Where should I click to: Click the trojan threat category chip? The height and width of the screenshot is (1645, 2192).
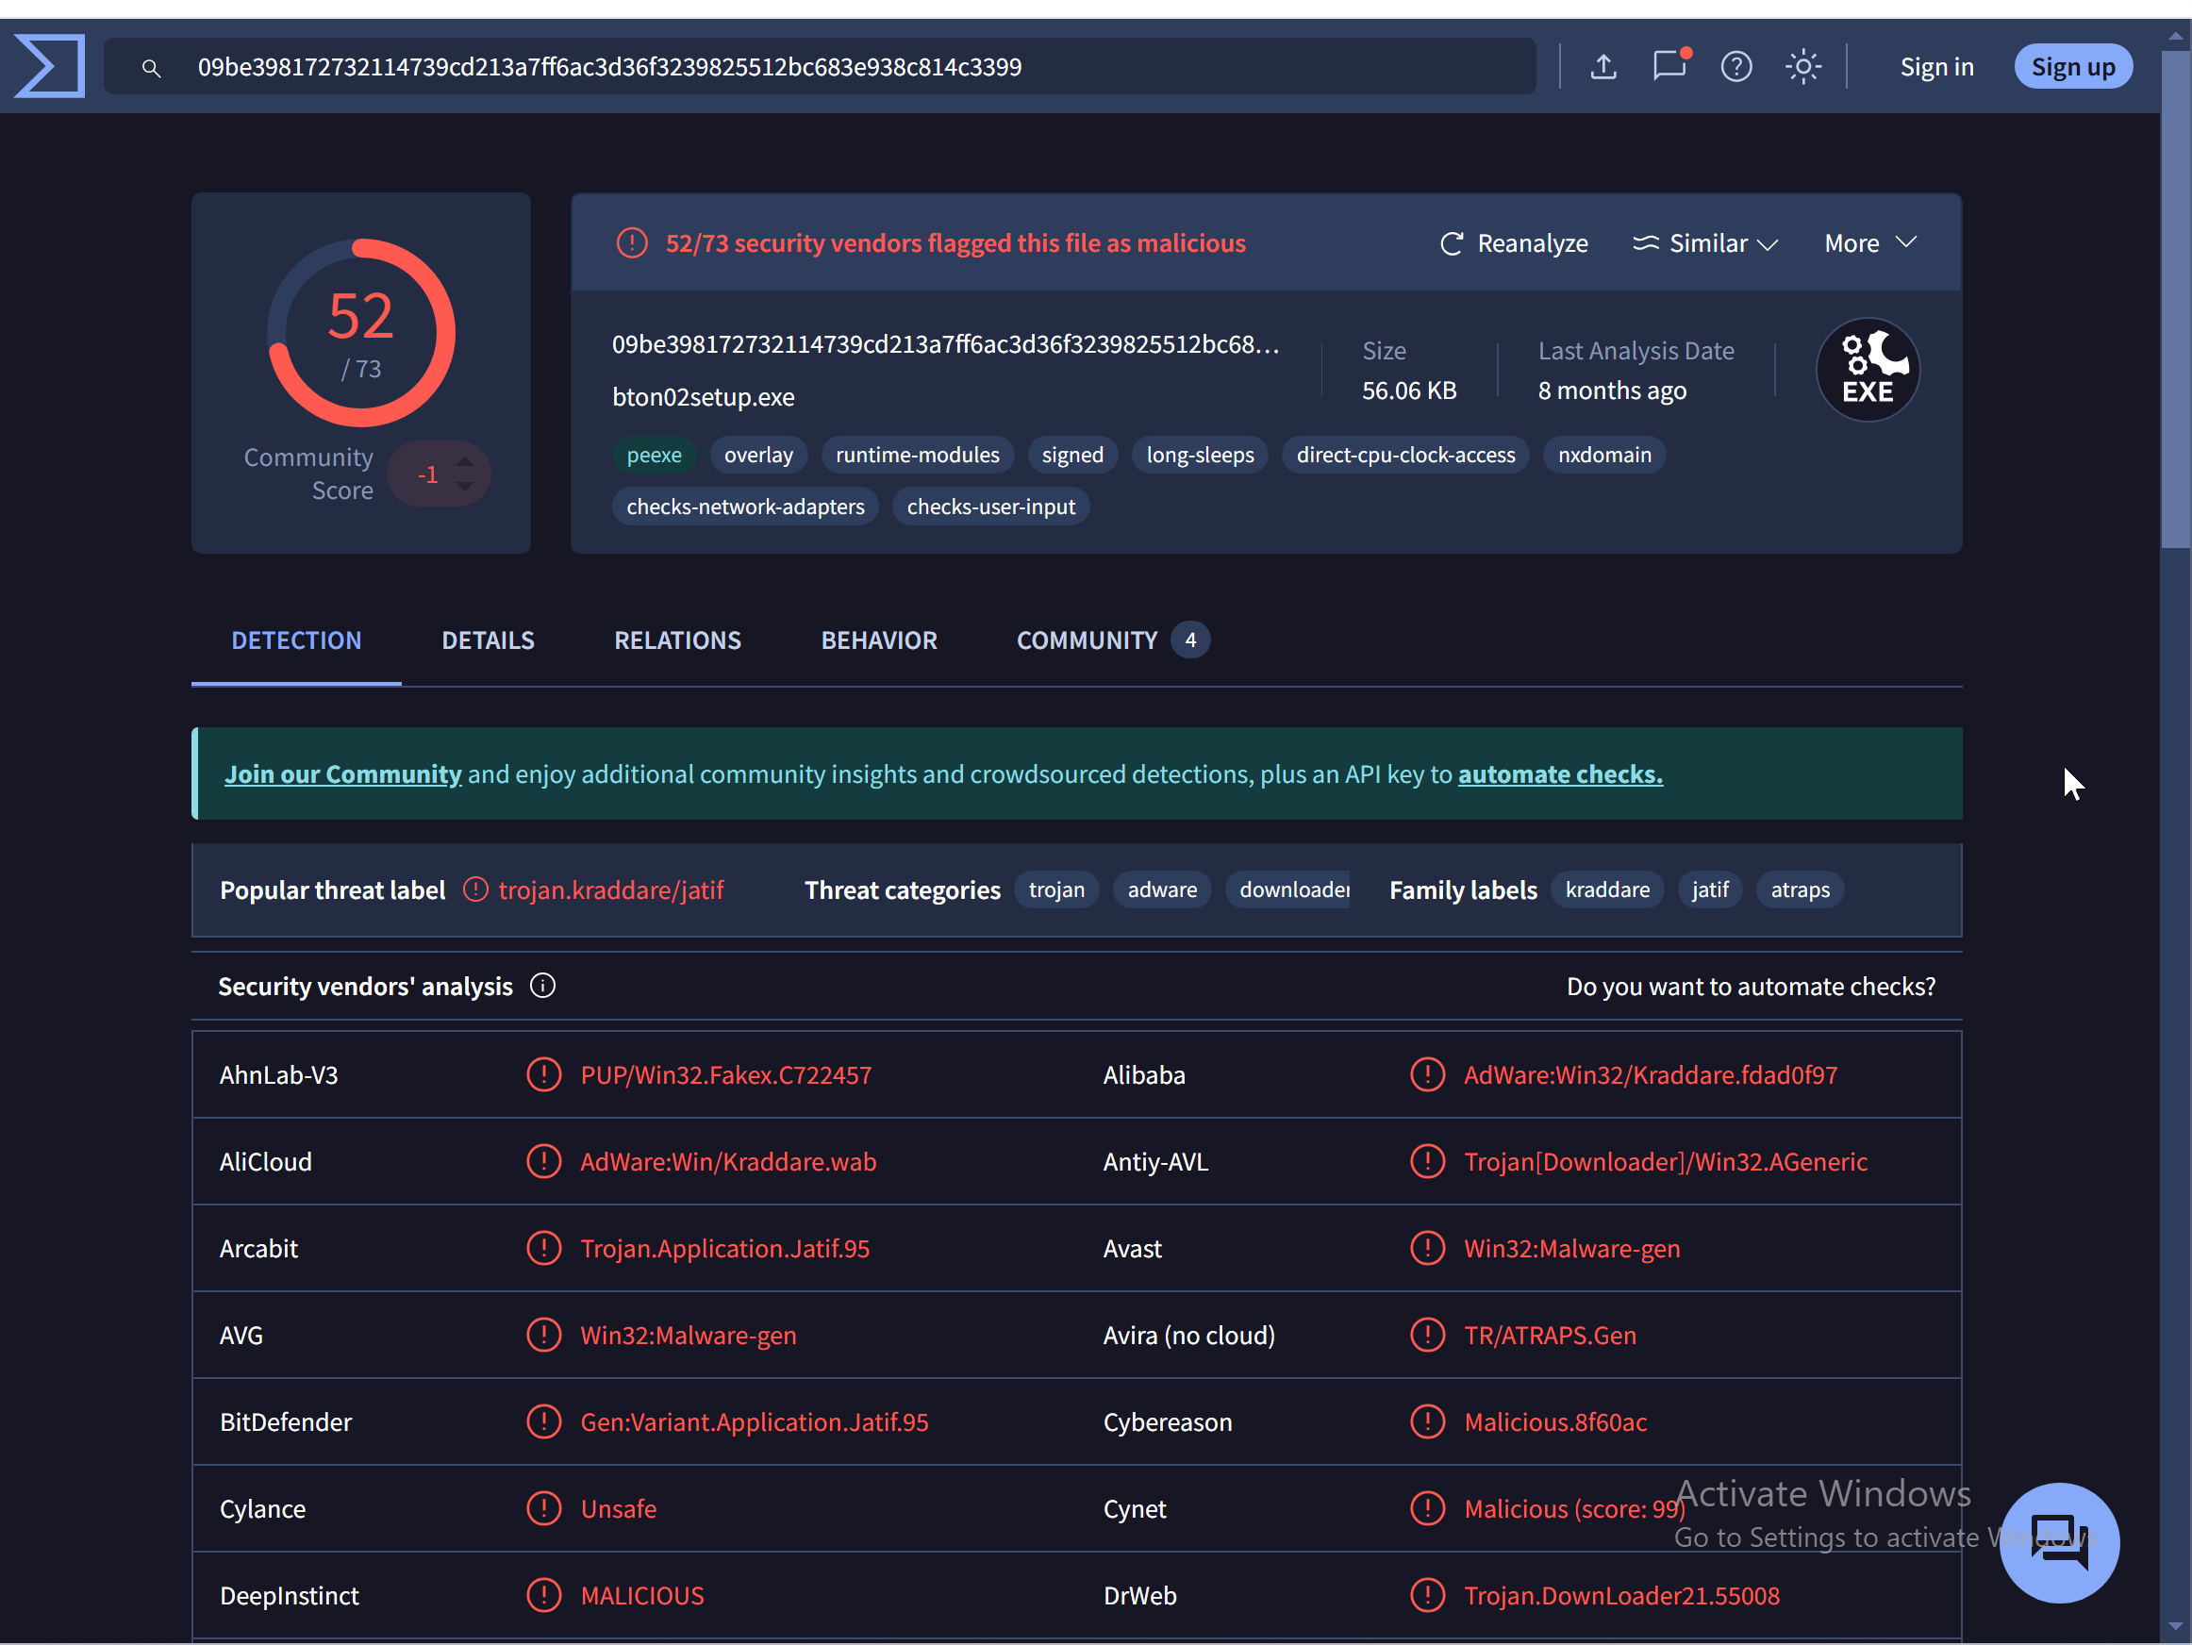(x=1056, y=889)
